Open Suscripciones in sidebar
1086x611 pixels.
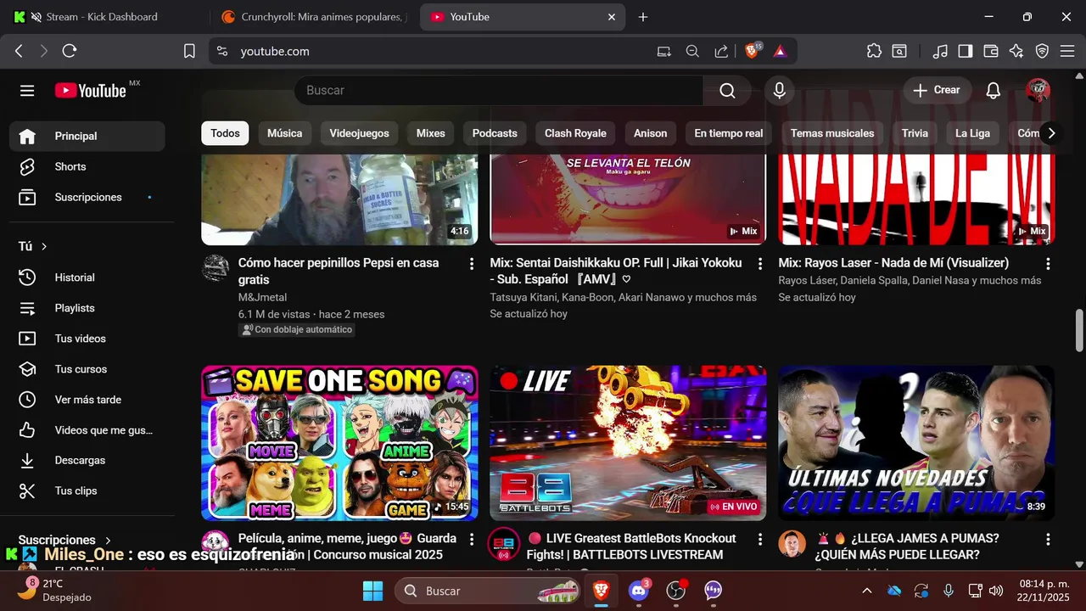pyautogui.click(x=87, y=198)
